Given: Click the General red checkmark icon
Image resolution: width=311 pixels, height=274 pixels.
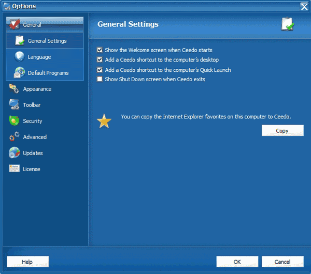Looking at the screenshot, I should tap(15, 24).
